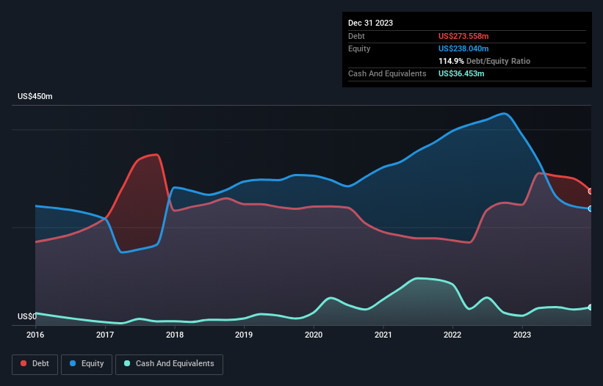Click the US$273.558m debt value
This screenshot has width=603, height=386.
[463, 36]
